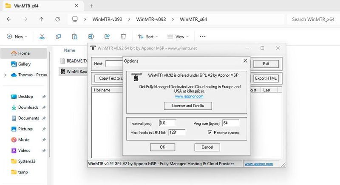Go back with the Explorer back arrow
This screenshot has width=340, height=185.
tap(9, 19)
